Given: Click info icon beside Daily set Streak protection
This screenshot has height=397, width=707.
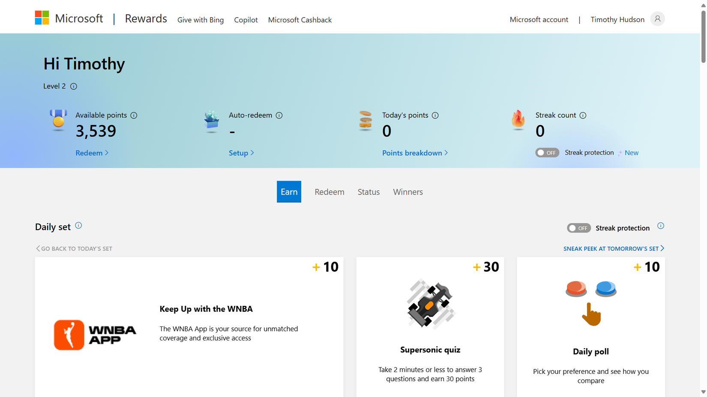Looking at the screenshot, I should [660, 226].
